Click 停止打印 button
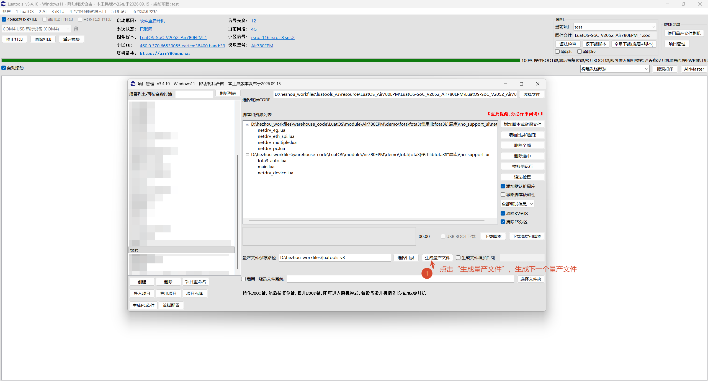This screenshot has width=708, height=381. click(14, 39)
